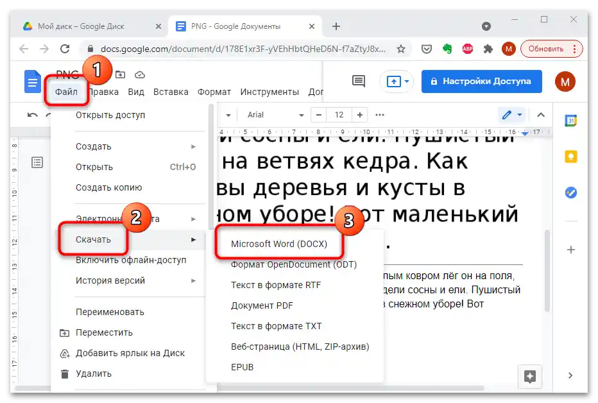Open the ABP adblock extension icon
Screen dimensions: 598x403
point(468,49)
